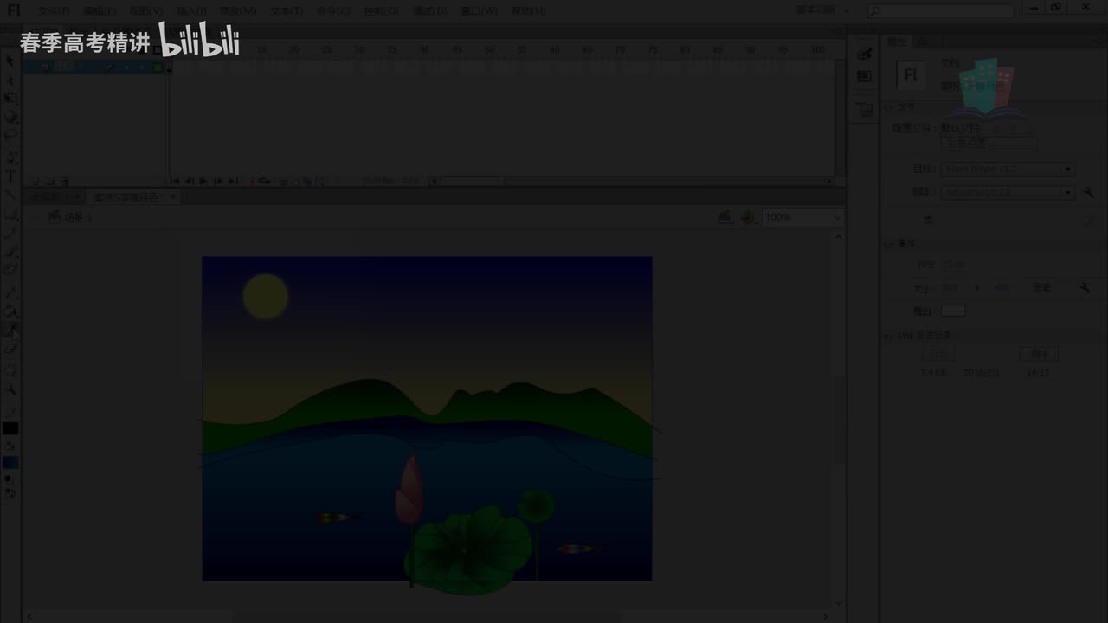Select the Selection arrow tool
The height and width of the screenshot is (623, 1108).
[10, 61]
